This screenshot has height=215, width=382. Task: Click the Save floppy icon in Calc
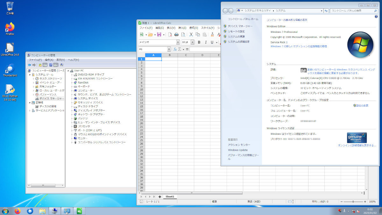tap(159, 34)
